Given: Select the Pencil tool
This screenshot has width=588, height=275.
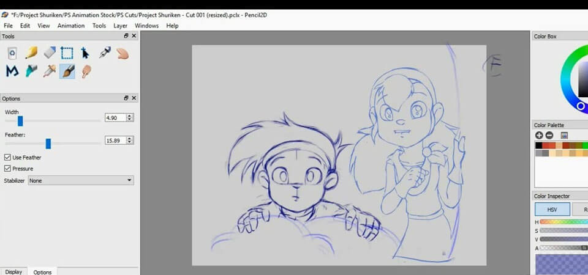Looking at the screenshot, I should pyautogui.click(x=31, y=53).
